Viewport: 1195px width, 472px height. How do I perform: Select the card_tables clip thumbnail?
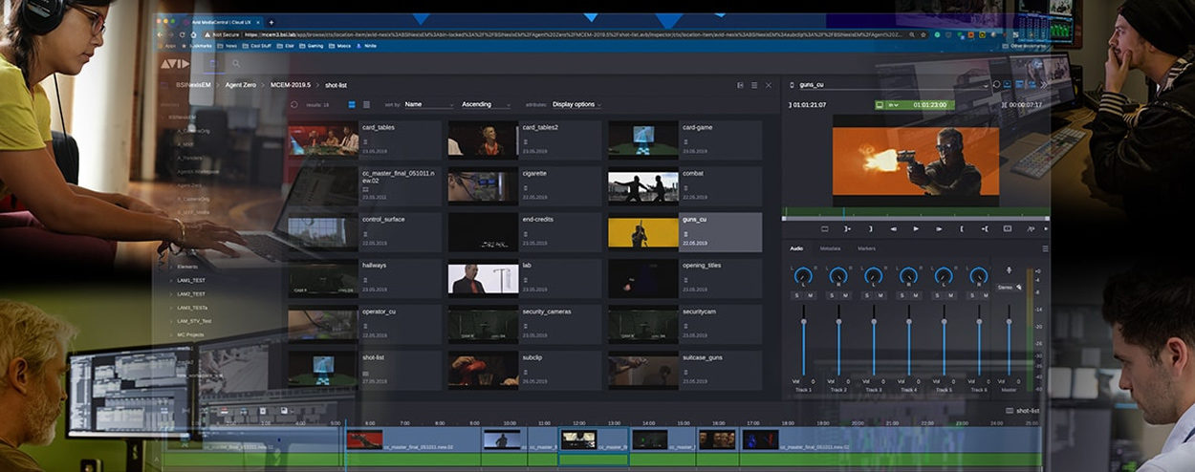(323, 139)
